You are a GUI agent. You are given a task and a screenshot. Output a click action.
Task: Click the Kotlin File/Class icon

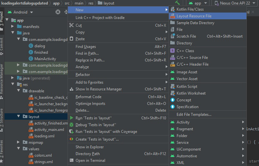coord(173,9)
